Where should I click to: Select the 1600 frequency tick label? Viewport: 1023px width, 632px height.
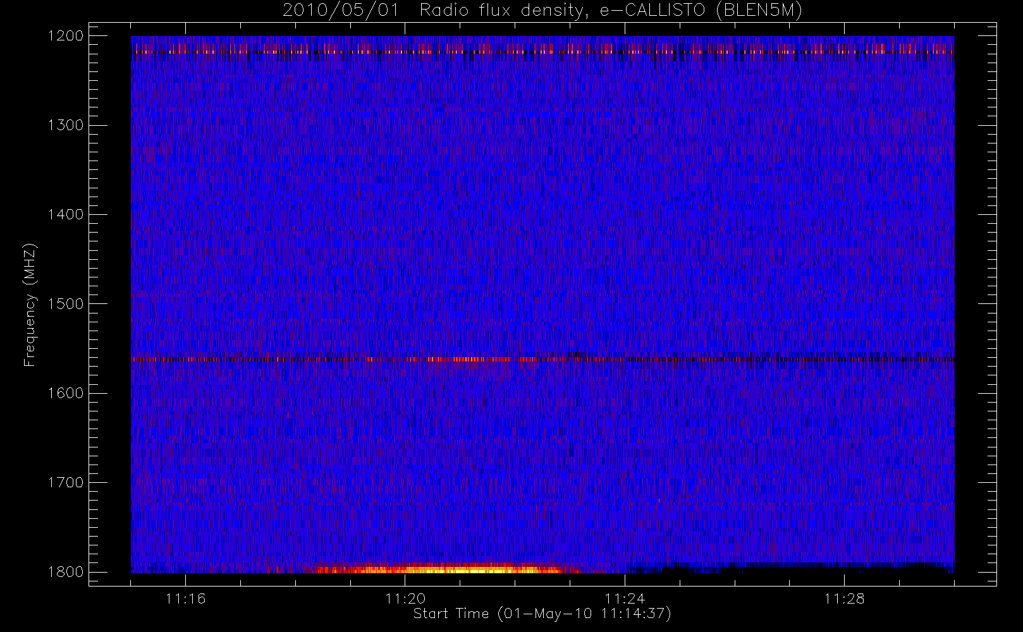tap(66, 393)
